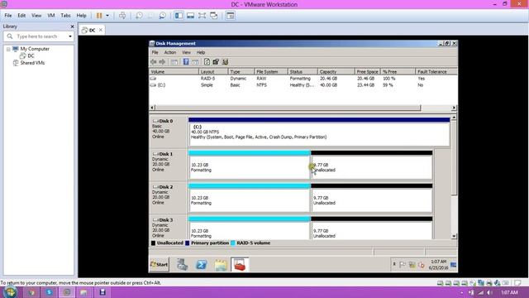The image size is (529, 298).
Task: Select the RAID-5 volume row in the list
Action: pyautogui.click(x=303, y=79)
